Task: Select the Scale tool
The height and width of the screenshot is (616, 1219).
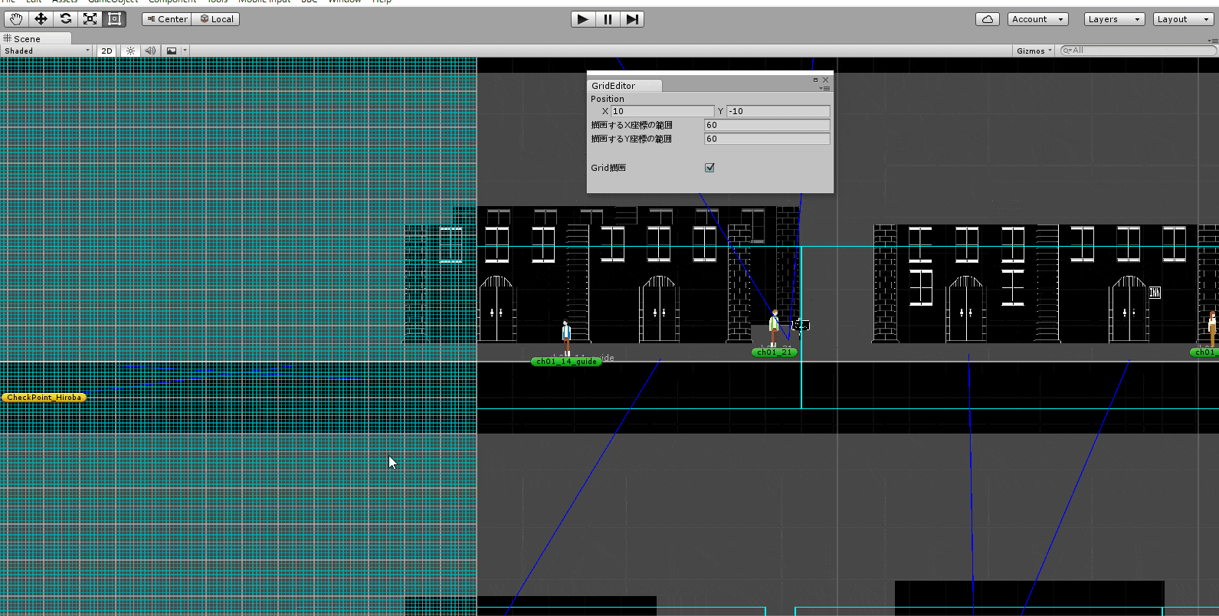Action: (90, 18)
